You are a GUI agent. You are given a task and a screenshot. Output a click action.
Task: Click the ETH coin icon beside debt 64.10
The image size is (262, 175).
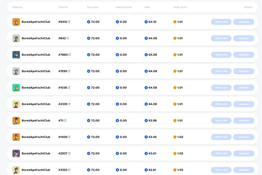(x=146, y=22)
